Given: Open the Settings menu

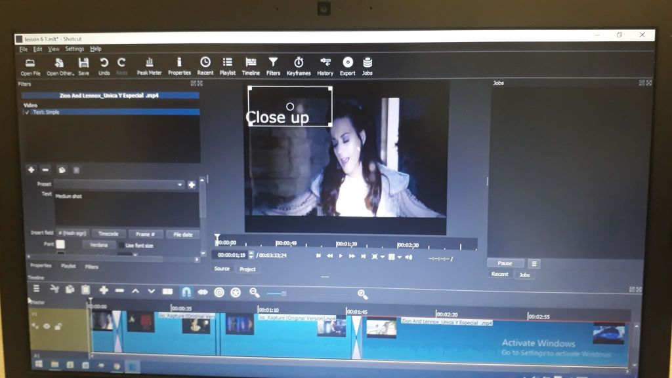Looking at the screenshot, I should [x=74, y=49].
